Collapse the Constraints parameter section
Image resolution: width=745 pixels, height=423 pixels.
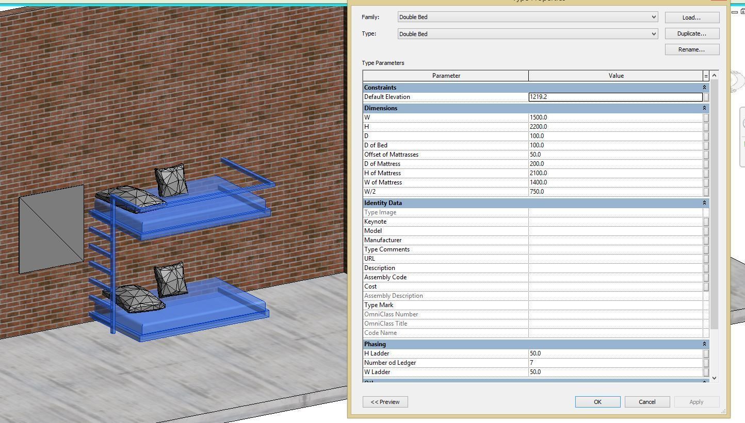[705, 87]
